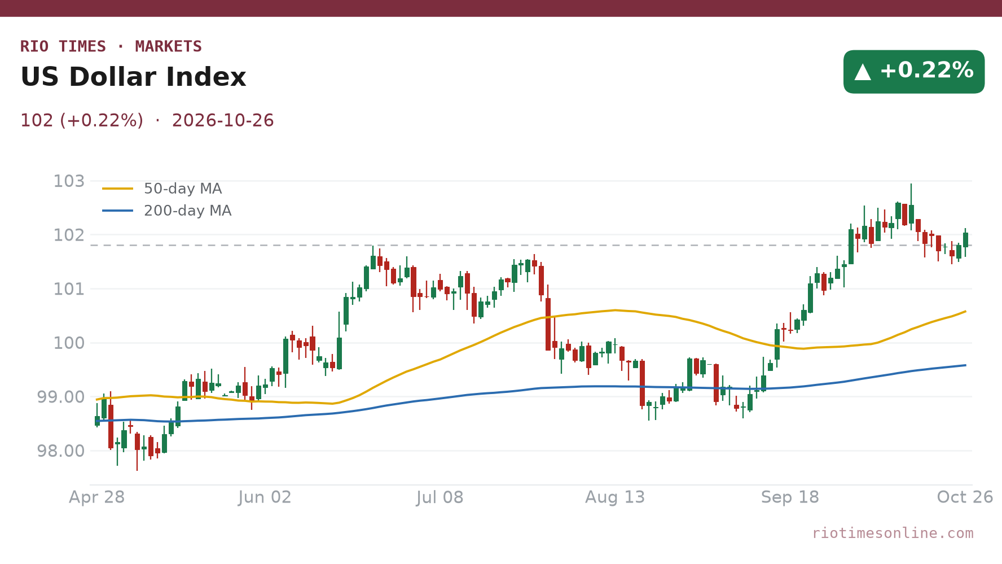1002x564 pixels.
Task: Click the 50-day MA legend entry
Action: (x=162, y=189)
